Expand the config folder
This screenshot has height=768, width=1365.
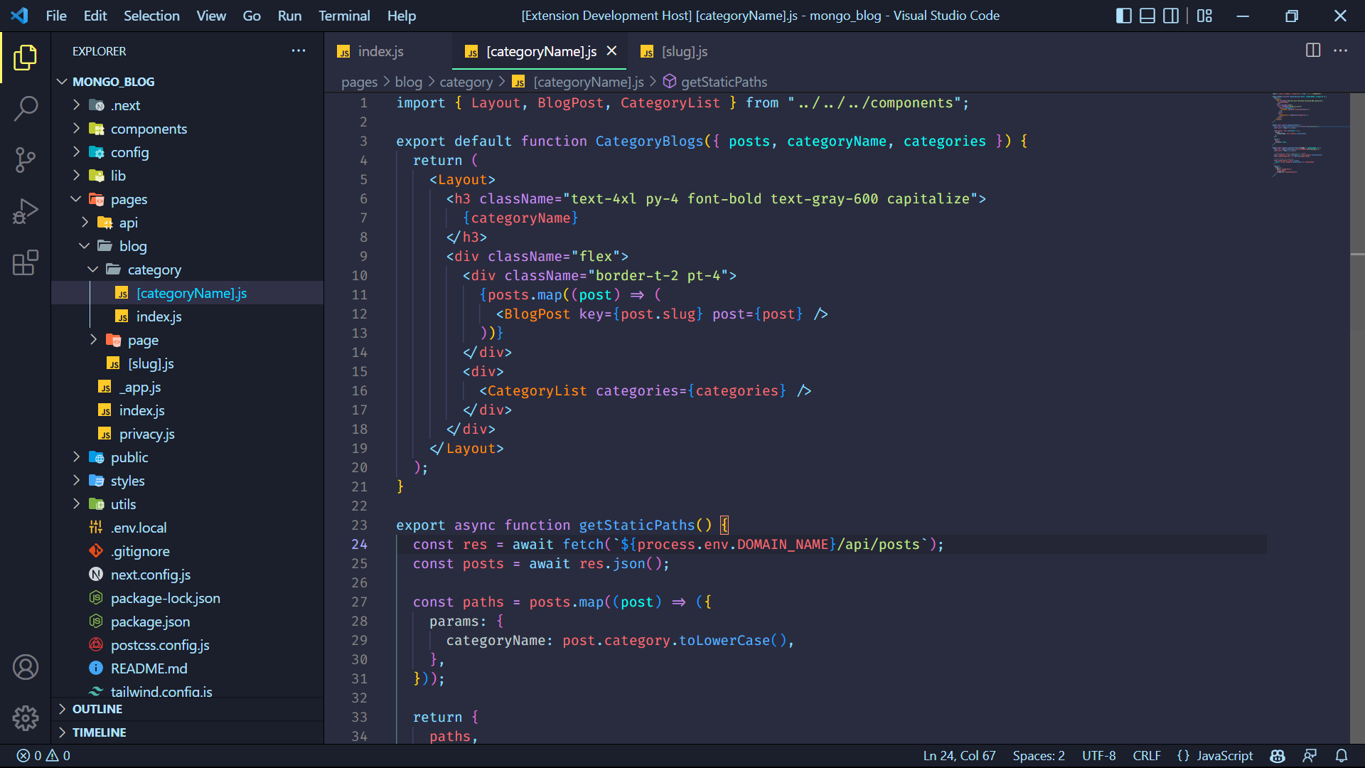click(129, 152)
